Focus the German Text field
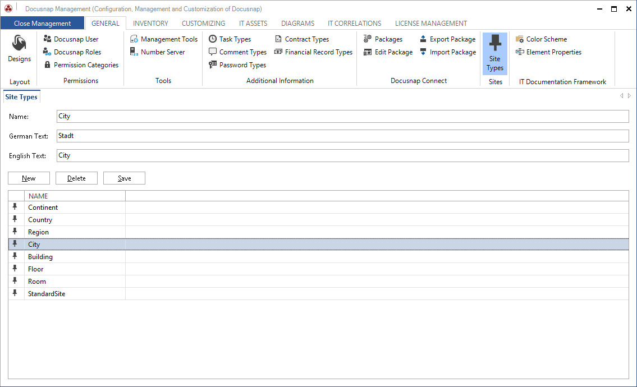Screen dimensions: 637x387 click(342, 136)
